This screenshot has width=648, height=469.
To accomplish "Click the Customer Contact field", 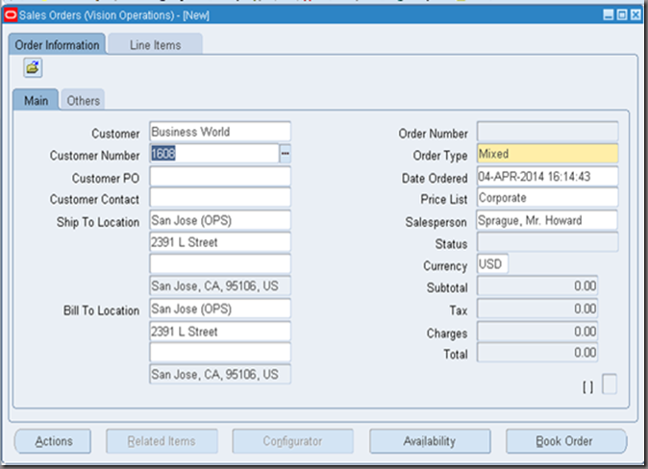I will [219, 198].
